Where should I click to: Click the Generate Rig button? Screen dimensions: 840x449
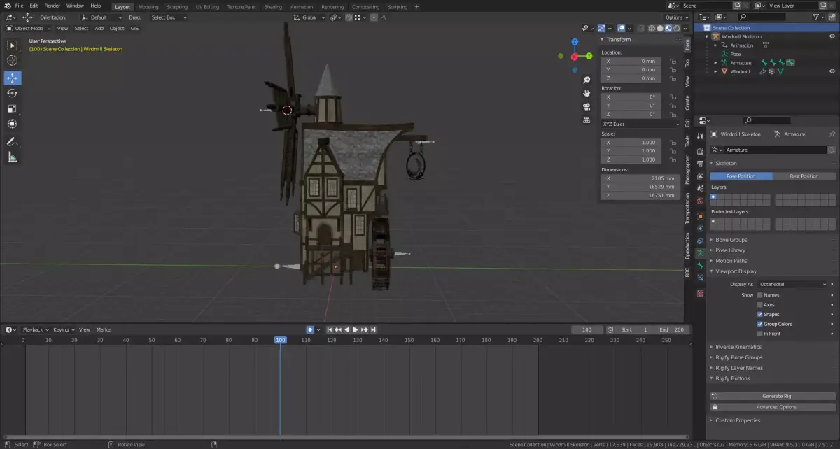coord(776,396)
